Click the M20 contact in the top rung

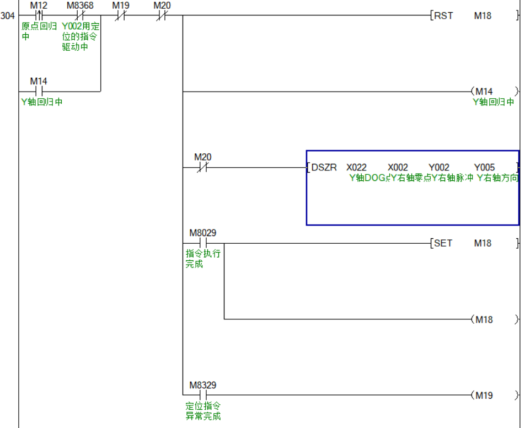[x=162, y=16]
